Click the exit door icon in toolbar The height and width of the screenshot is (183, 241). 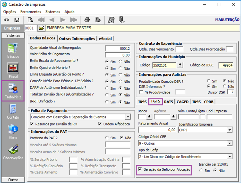tap(122, 20)
